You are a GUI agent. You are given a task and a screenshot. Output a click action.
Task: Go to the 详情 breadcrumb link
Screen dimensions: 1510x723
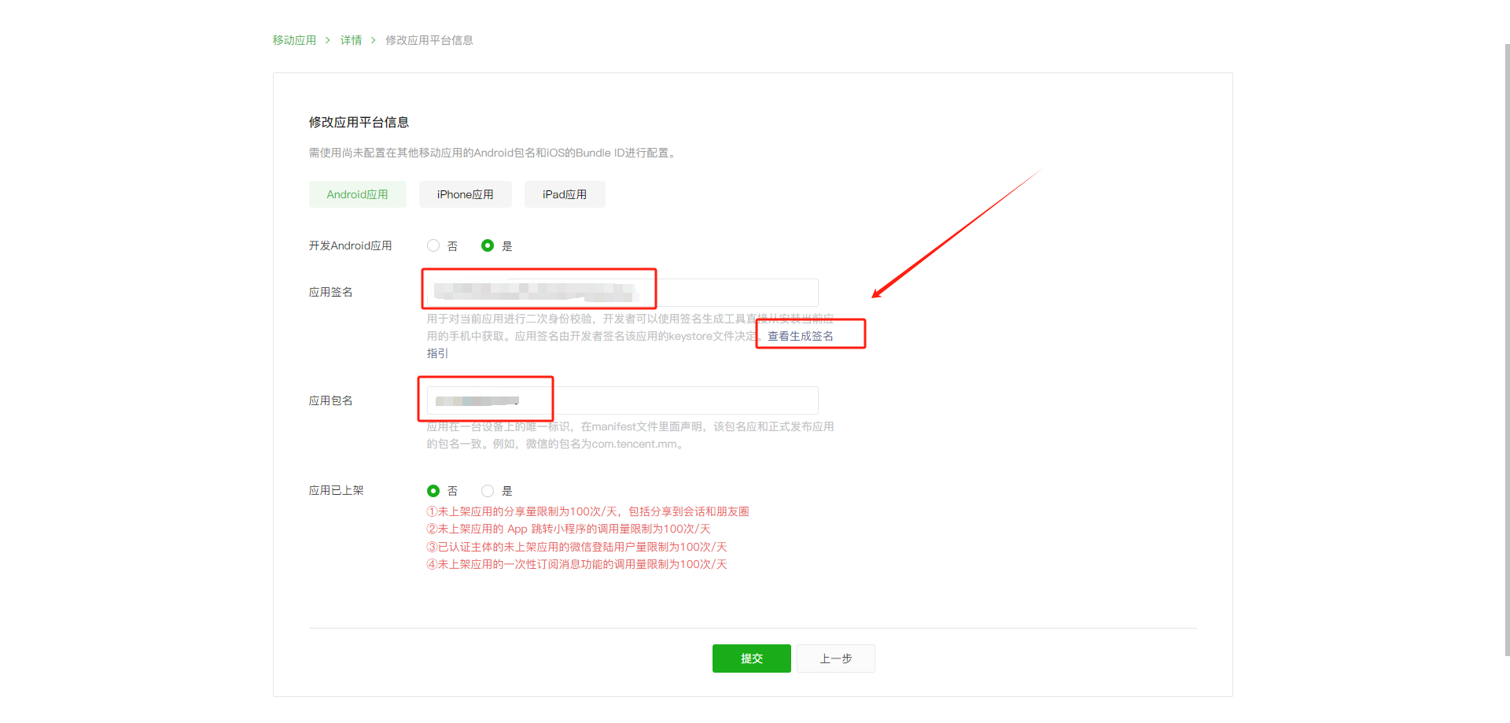pos(351,40)
